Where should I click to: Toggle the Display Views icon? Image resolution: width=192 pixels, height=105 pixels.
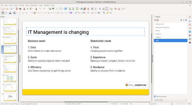point(61,9)
